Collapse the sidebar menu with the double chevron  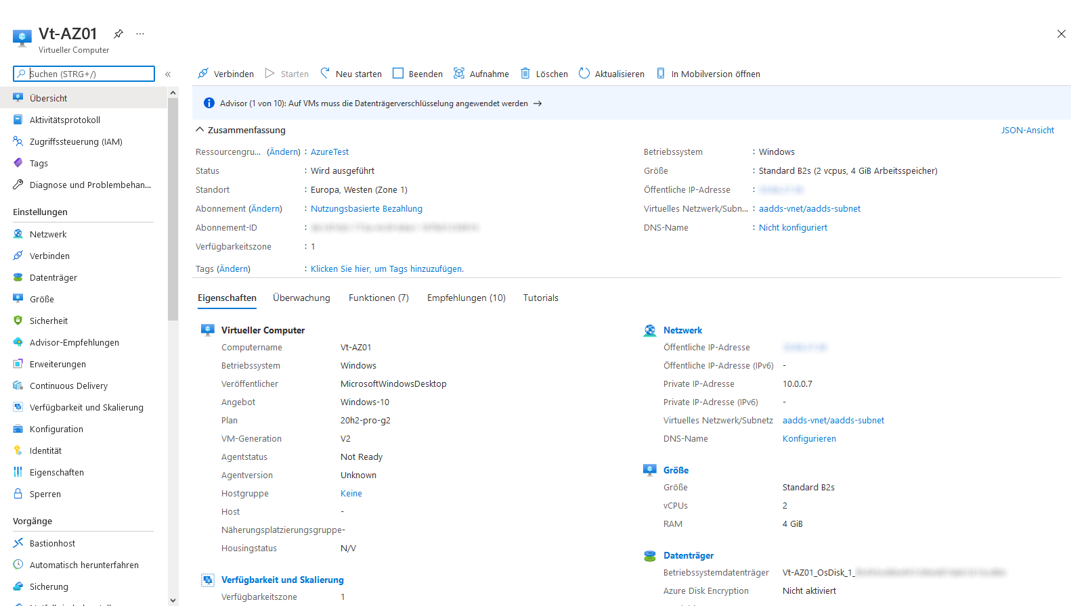[x=168, y=74]
